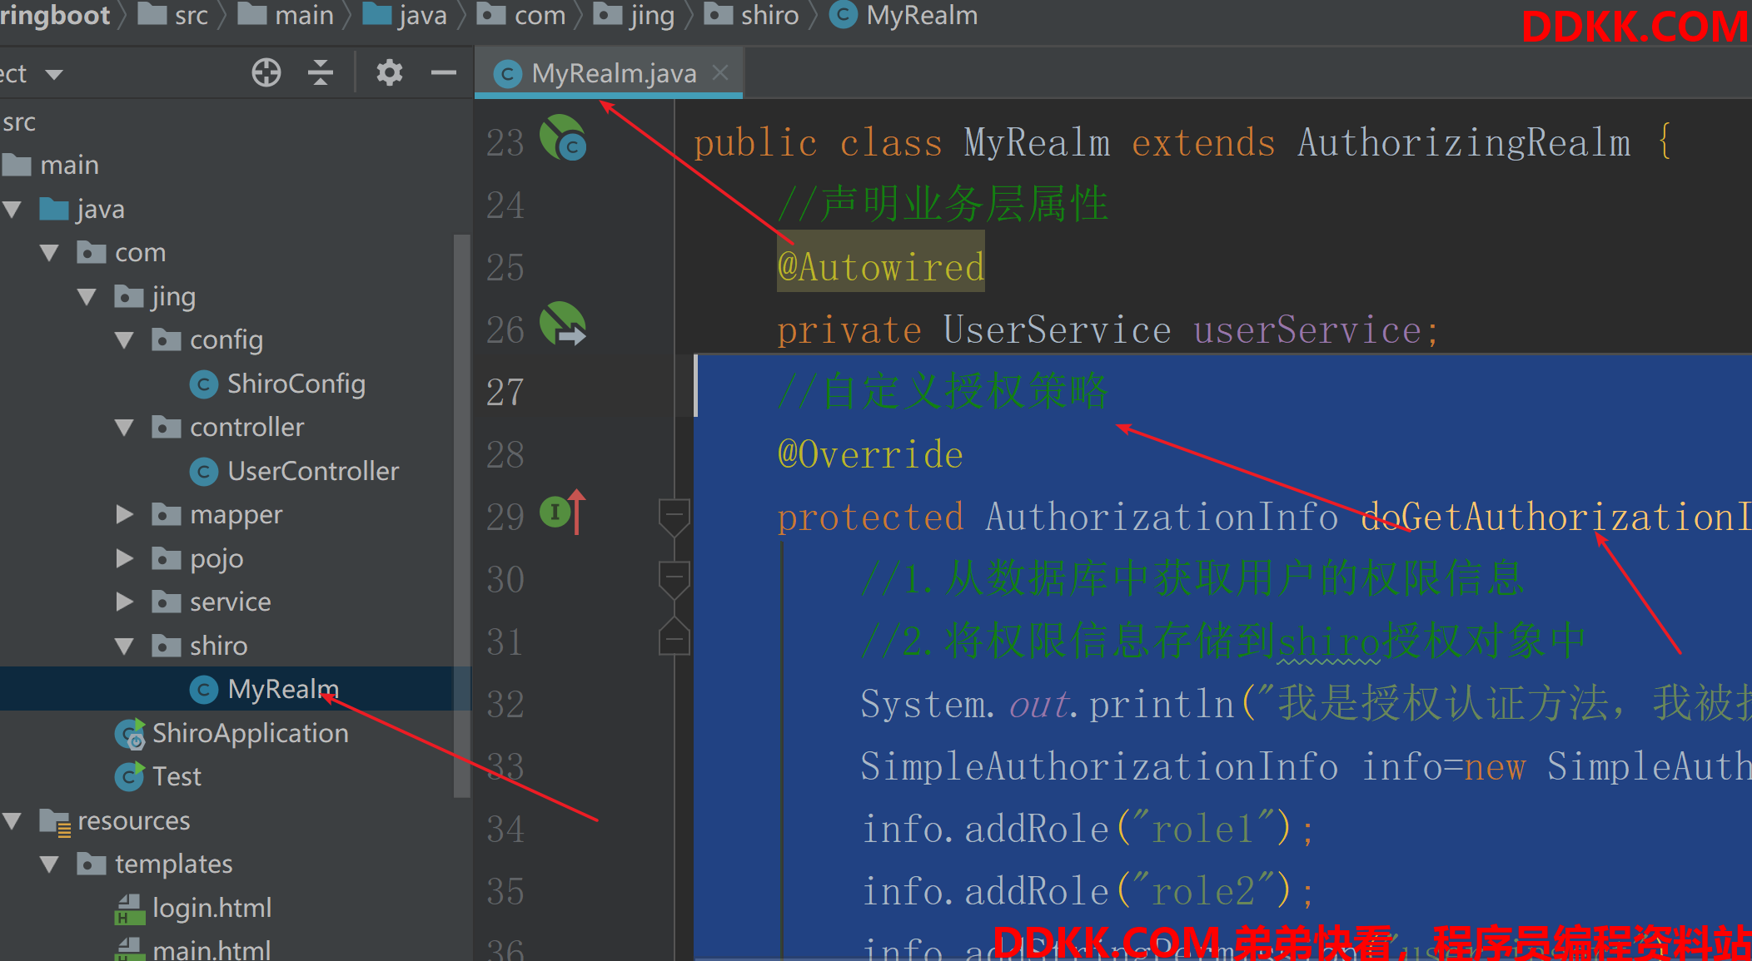This screenshot has height=961, width=1752.
Task: Click the info.addRole("role1") statement
Action: (1088, 829)
